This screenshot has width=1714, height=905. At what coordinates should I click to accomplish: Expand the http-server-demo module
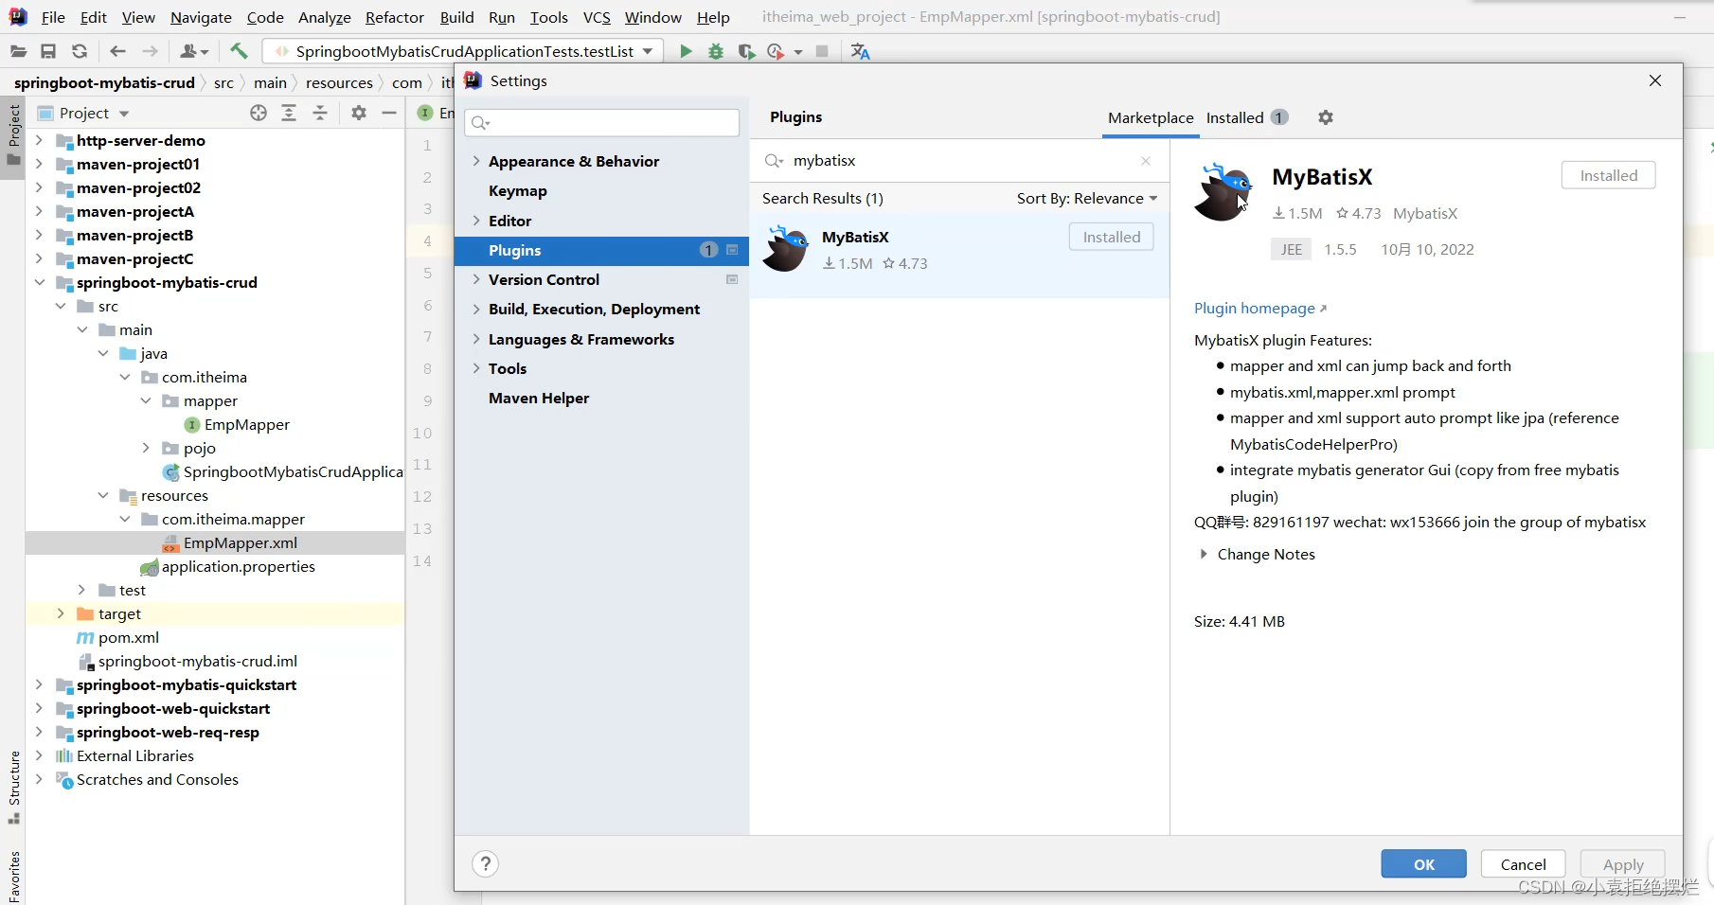pos(39,140)
